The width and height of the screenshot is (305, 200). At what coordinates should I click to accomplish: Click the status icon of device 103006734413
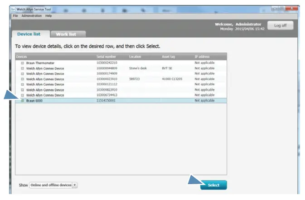[x=23, y=95]
